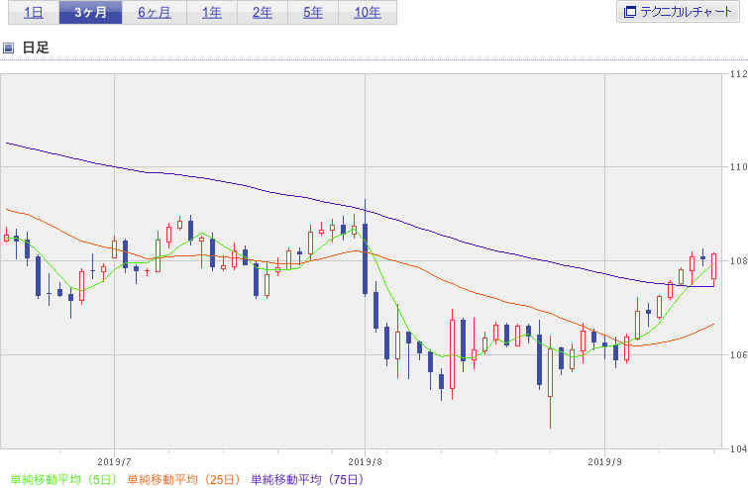Select the 3ヶ月 period tab
Viewport: 748px width, 488px height.
point(90,12)
